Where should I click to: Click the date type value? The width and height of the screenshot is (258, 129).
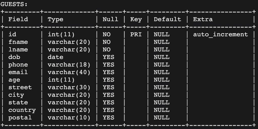[x=55, y=57]
